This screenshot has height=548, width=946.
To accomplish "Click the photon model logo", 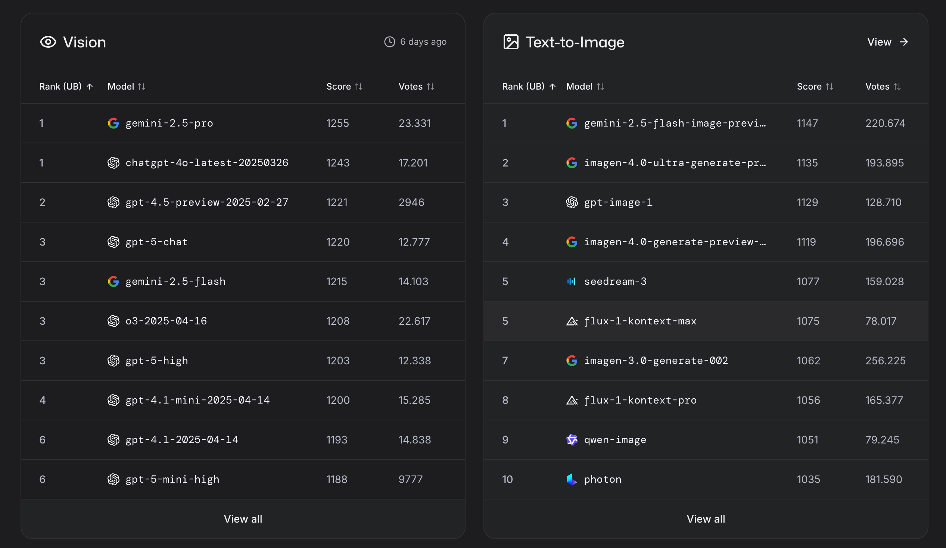I will pos(571,479).
